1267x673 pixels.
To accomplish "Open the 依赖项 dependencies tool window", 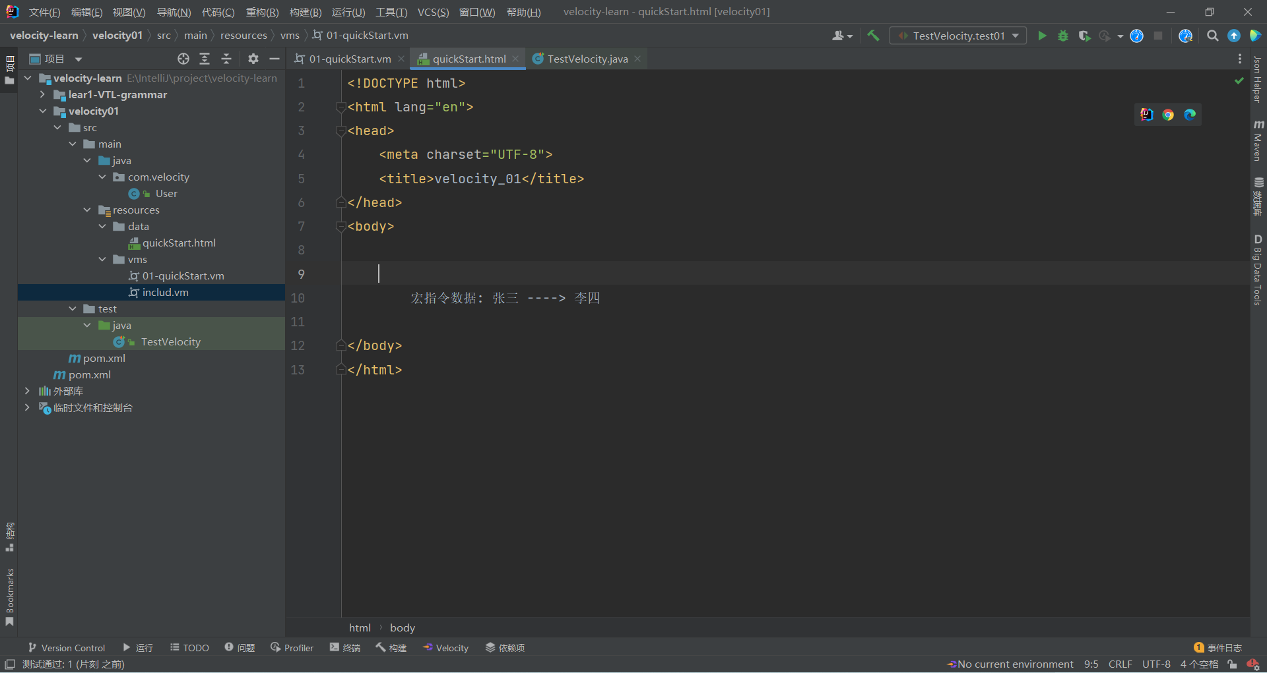I will [505, 648].
